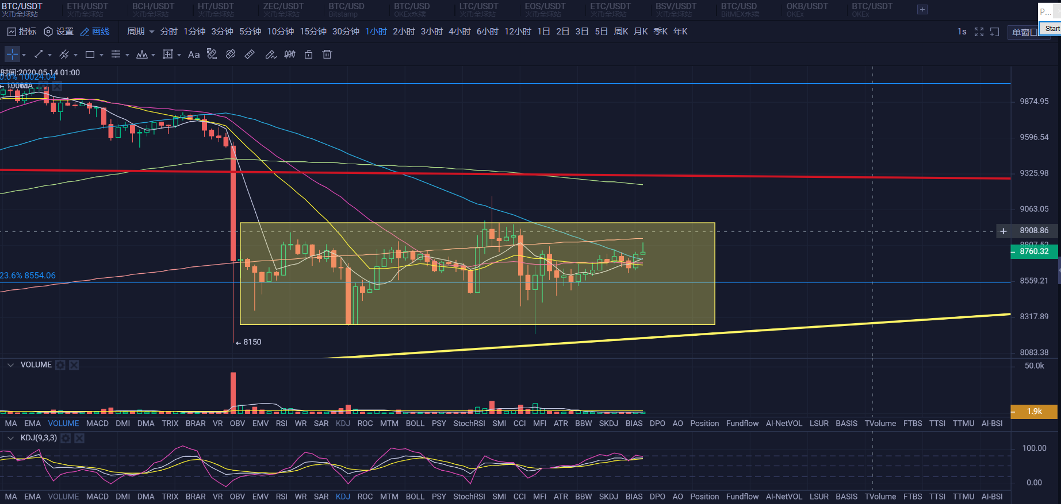The height and width of the screenshot is (504, 1061).
Task: Open the KDJ indicator settings gear
Action: tap(66, 438)
